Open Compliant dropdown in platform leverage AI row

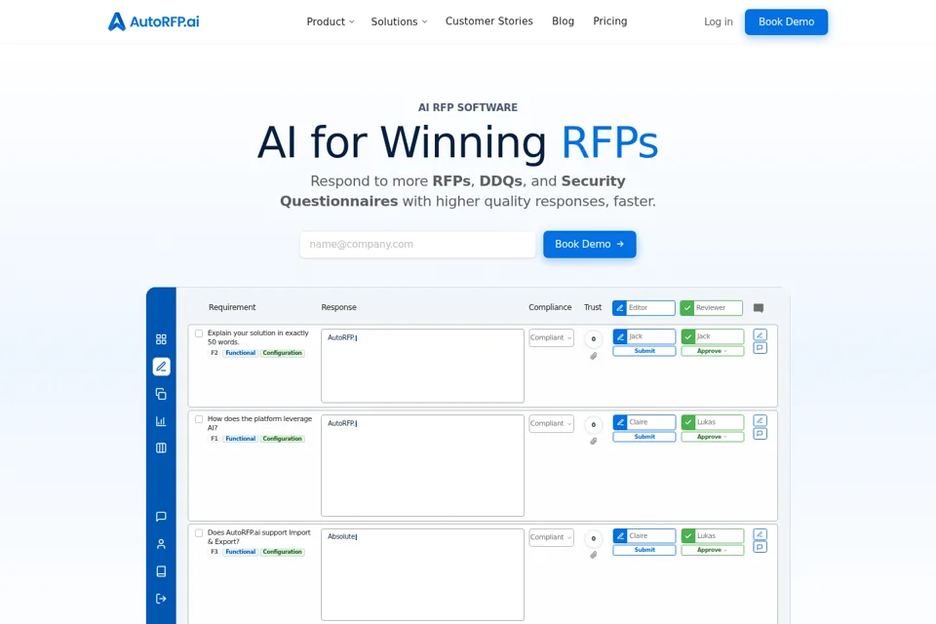pyautogui.click(x=551, y=423)
